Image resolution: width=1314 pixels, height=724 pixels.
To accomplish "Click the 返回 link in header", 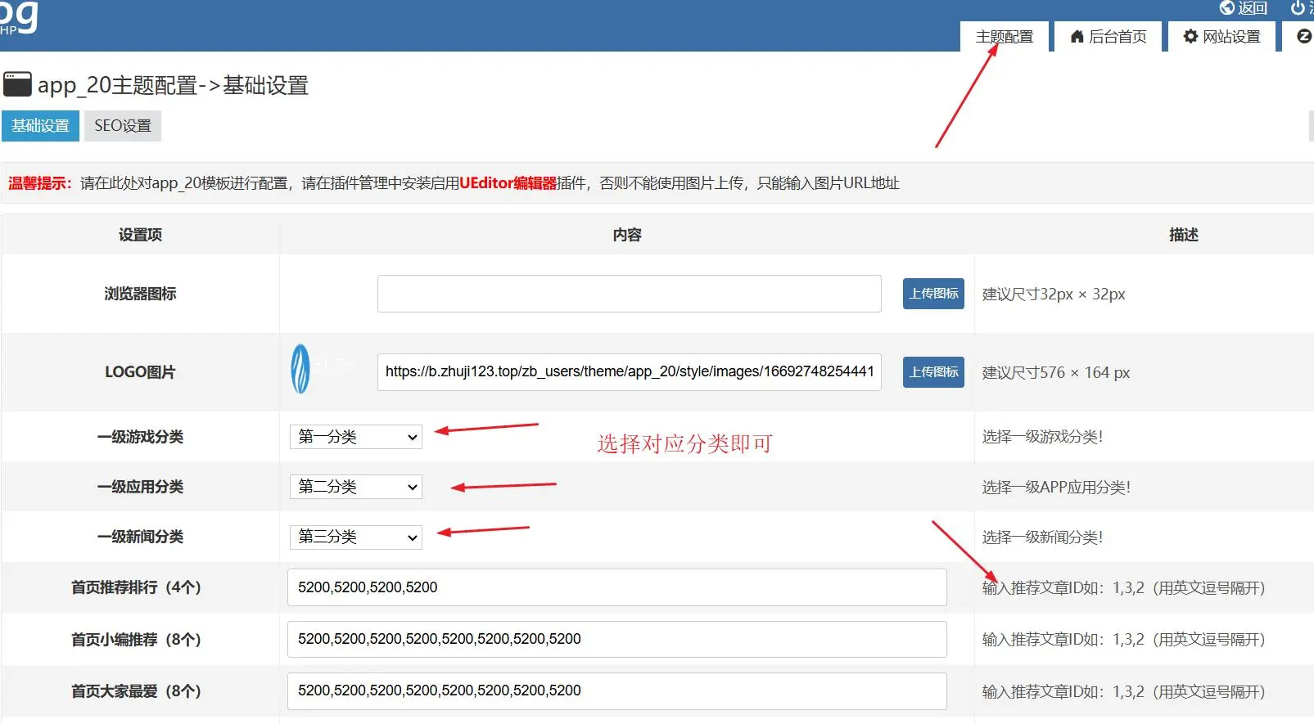I will coord(1252,8).
